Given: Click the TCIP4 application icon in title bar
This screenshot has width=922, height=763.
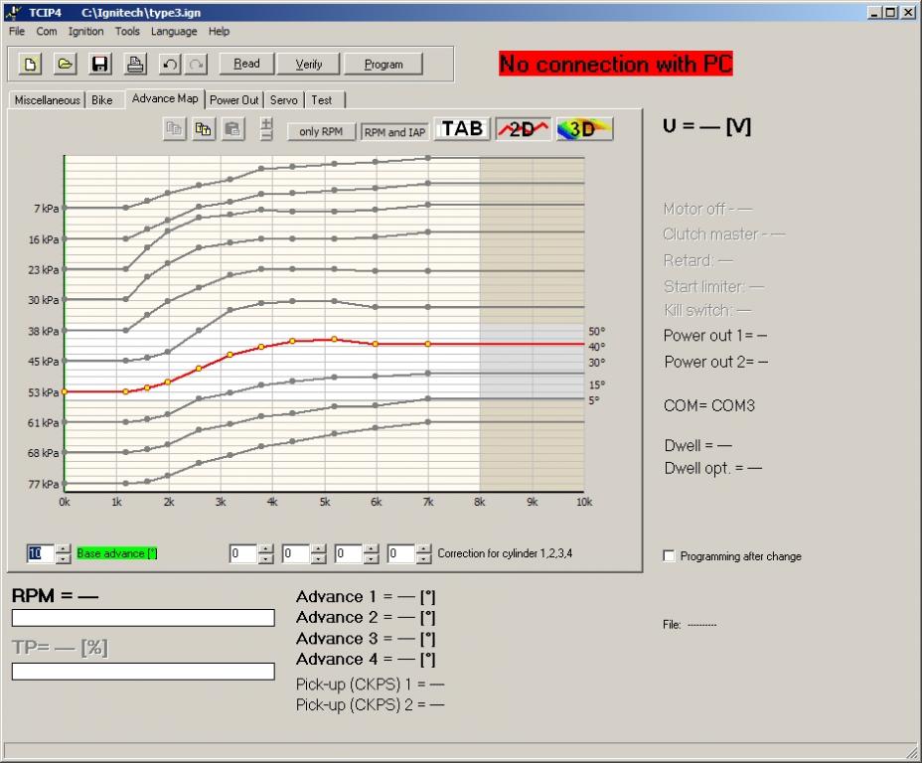Looking at the screenshot, I should (14, 12).
